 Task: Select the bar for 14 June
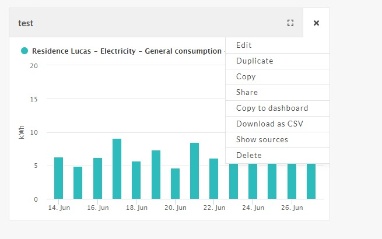click(58, 178)
